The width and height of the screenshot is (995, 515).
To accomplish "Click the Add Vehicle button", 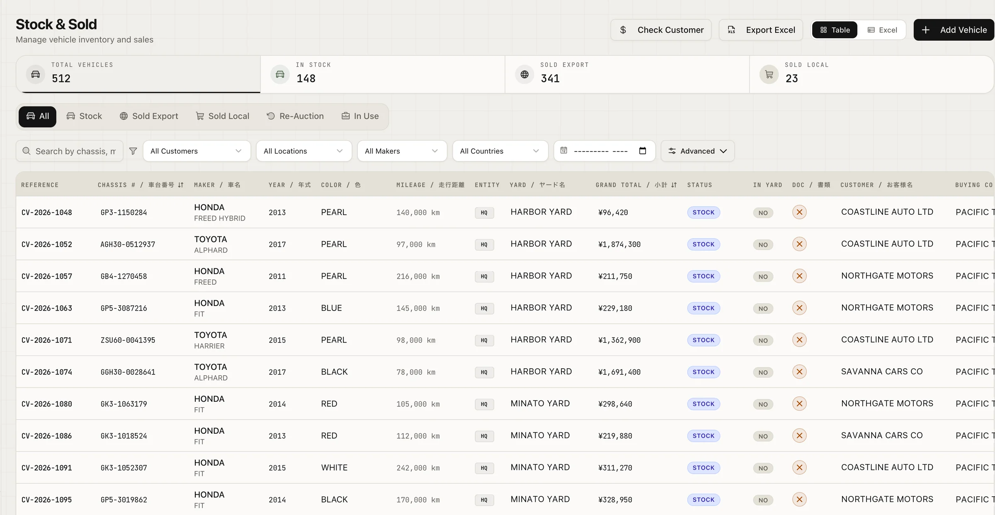I will [954, 30].
